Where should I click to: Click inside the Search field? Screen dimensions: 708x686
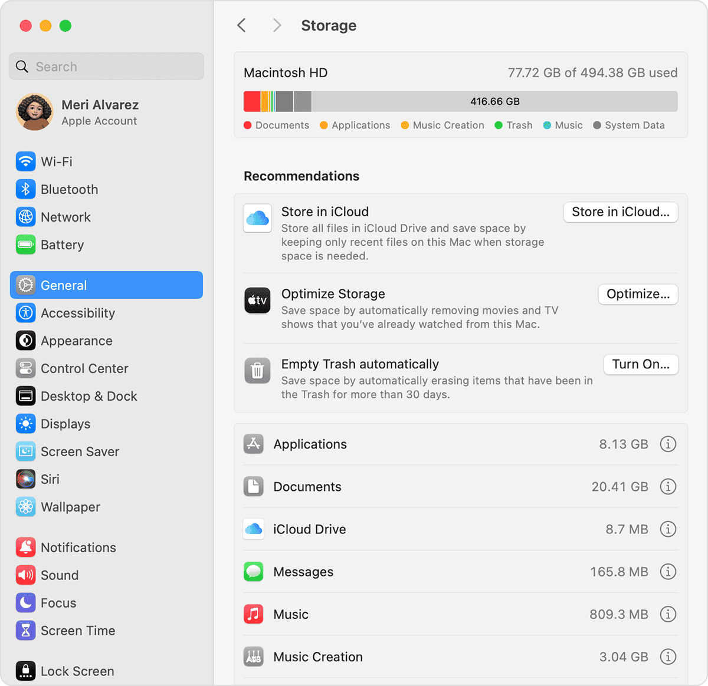(x=106, y=66)
